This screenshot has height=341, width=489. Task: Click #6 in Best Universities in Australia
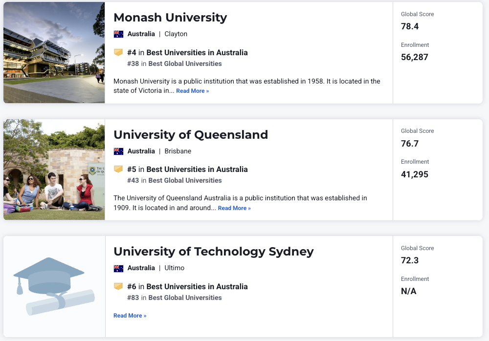(187, 287)
